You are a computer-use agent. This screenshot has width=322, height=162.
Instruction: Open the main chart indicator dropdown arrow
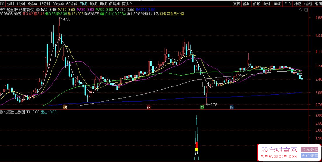point(38,9)
